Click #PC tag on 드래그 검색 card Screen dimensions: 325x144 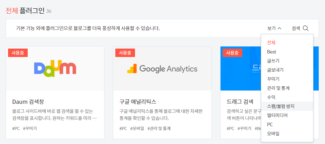coord(231,129)
